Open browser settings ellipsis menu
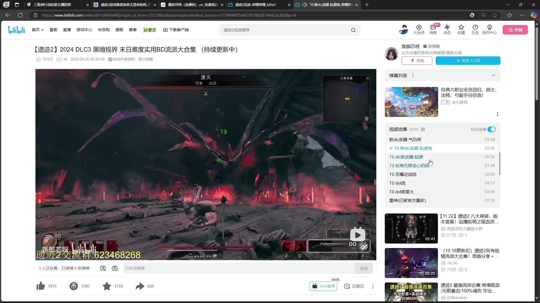 (x=522, y=15)
